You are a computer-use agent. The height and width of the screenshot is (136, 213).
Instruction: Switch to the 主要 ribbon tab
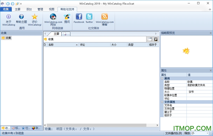click(x=18, y=9)
